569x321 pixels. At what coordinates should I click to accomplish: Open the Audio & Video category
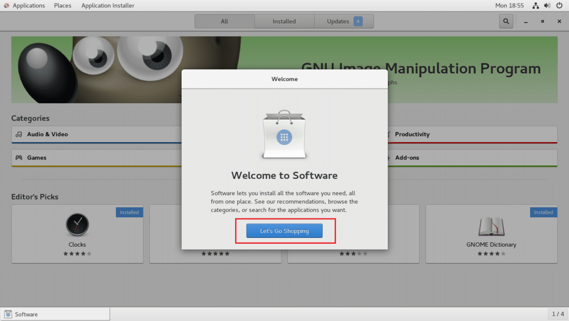click(x=96, y=135)
